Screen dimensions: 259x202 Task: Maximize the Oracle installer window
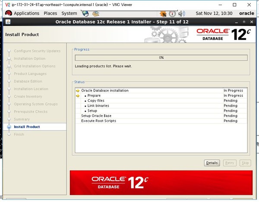[x=244, y=22]
